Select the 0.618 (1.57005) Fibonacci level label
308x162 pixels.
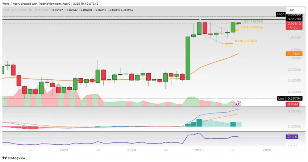tap(246, 41)
